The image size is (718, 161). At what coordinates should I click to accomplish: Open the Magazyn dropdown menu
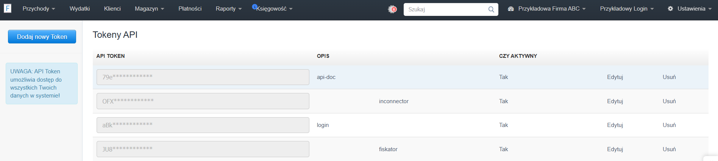pos(150,9)
